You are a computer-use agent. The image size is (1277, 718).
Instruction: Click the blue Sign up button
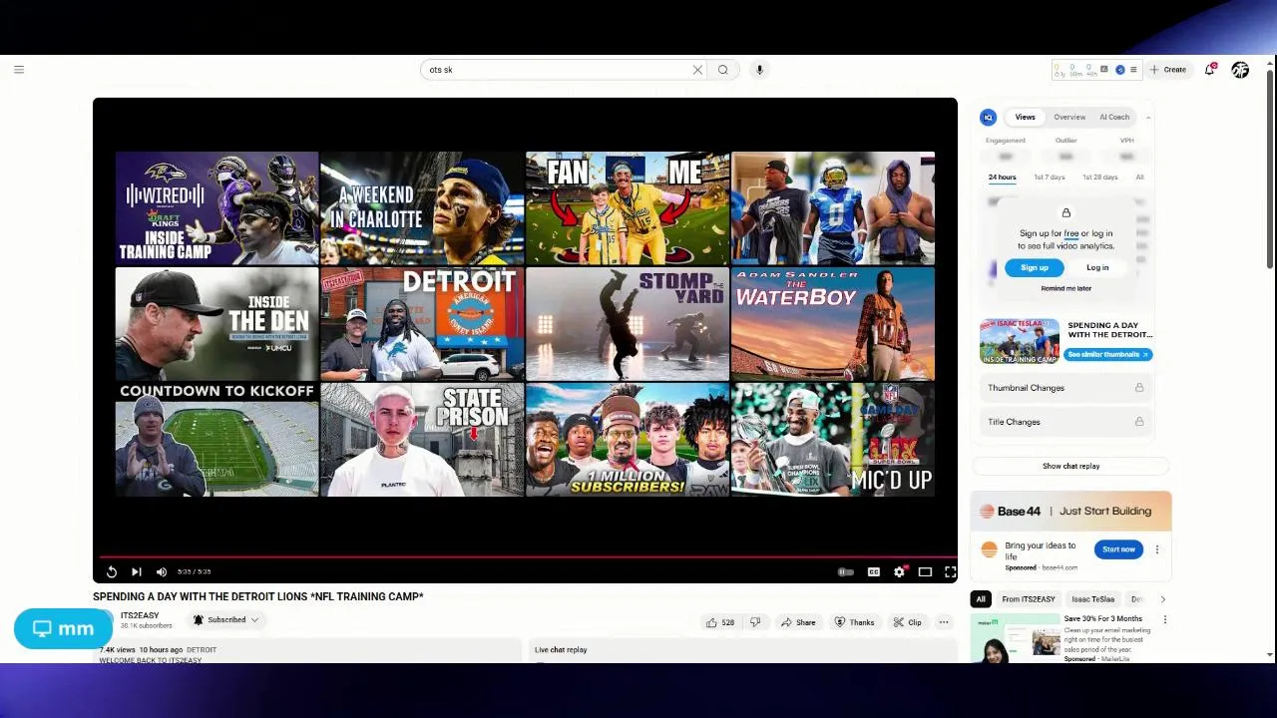[1035, 267]
